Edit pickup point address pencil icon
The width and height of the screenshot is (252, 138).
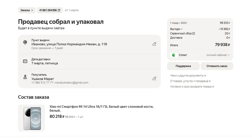tap(154, 44)
